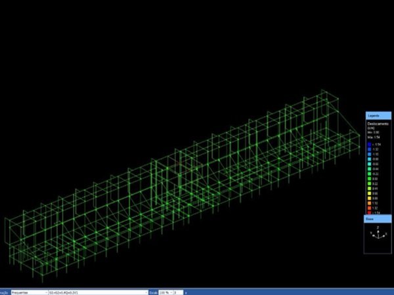
Task: Click the Min 0.00 value in legend
Action: click(374, 131)
